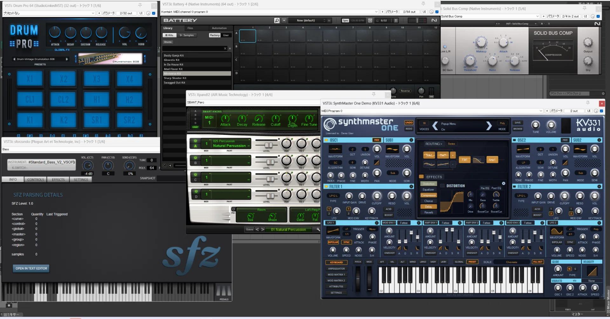Click OPEN IN TEXT EDITOR in sforzando
This screenshot has height=319, width=610.
coord(31,268)
